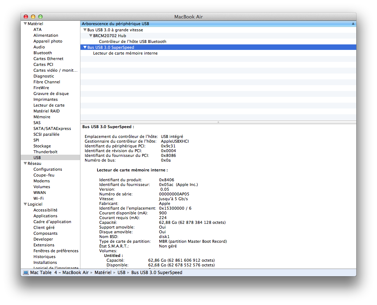Collapse the Bus USB 3.0 SuperSpeed node

click(85, 47)
